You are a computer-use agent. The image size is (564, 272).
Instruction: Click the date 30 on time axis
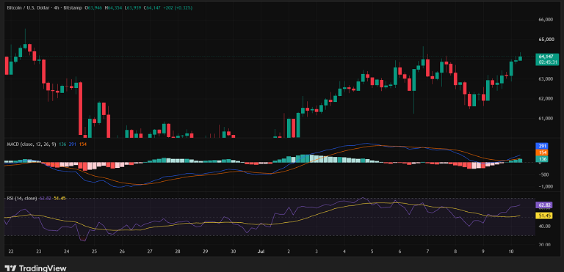point(233,251)
